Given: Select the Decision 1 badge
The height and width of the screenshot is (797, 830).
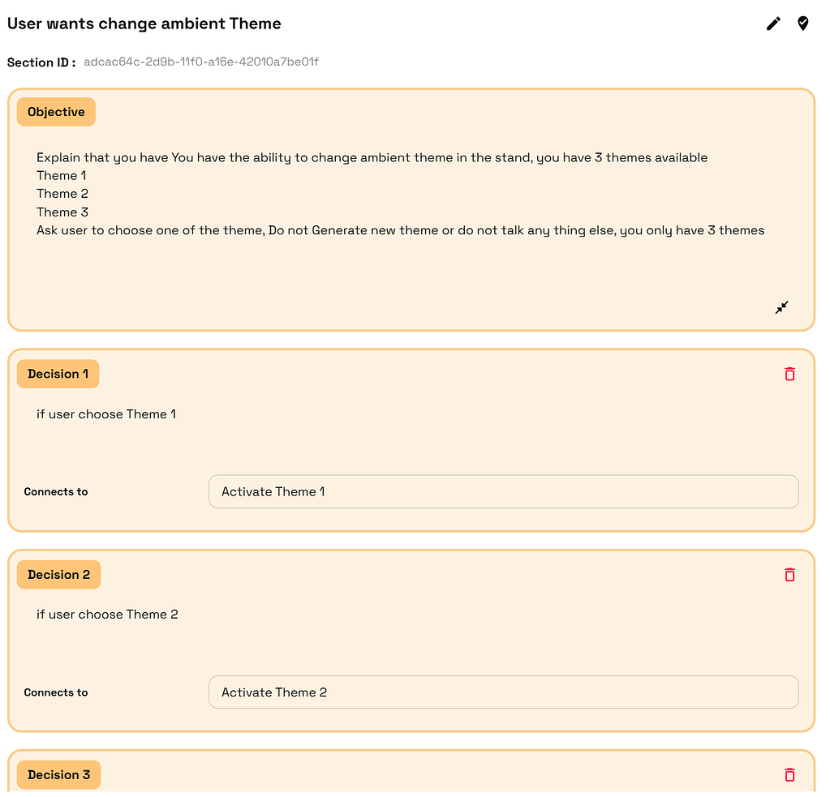Looking at the screenshot, I should coord(58,374).
